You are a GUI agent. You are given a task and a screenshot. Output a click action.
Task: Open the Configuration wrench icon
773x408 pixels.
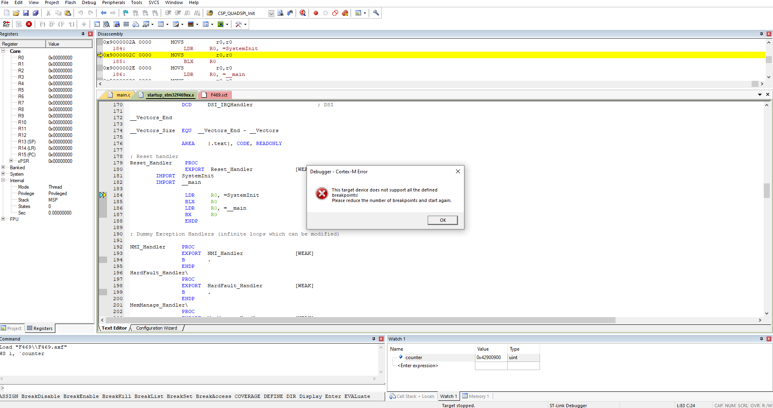tap(376, 13)
